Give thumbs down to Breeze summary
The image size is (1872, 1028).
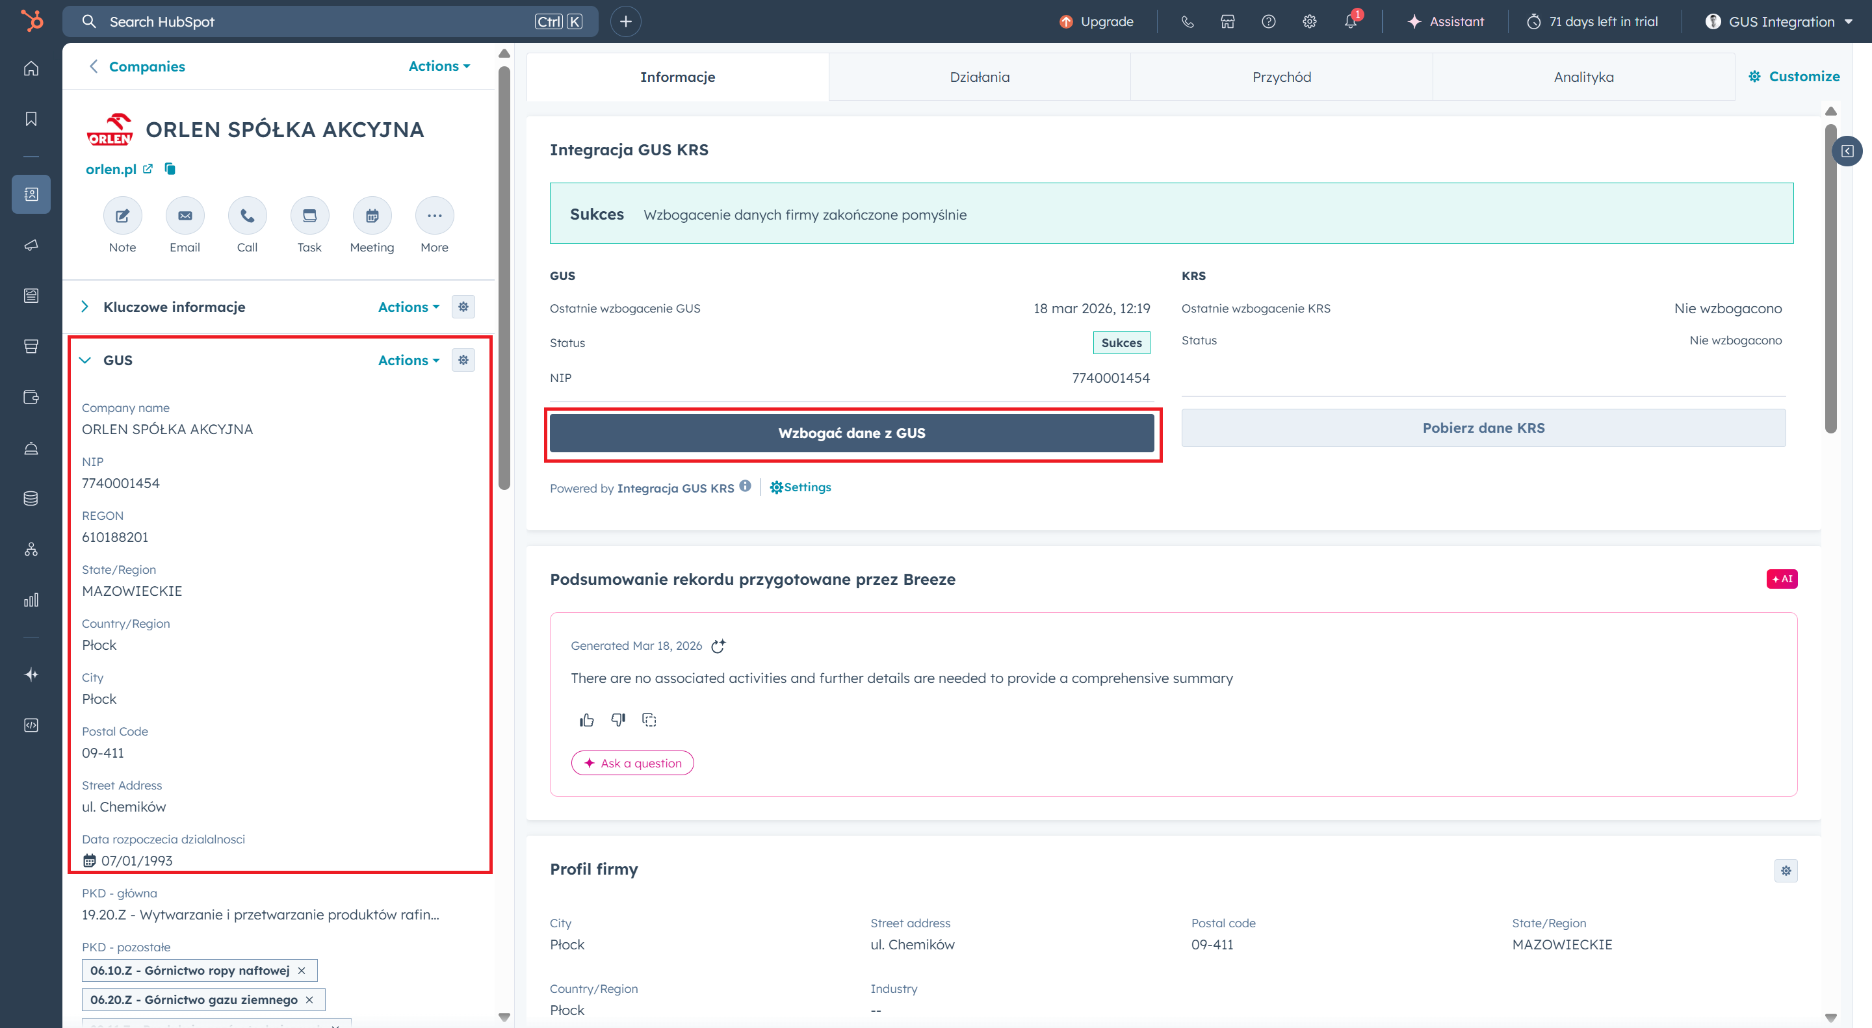click(x=617, y=720)
